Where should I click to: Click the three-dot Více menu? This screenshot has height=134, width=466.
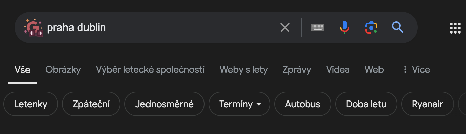(x=416, y=70)
